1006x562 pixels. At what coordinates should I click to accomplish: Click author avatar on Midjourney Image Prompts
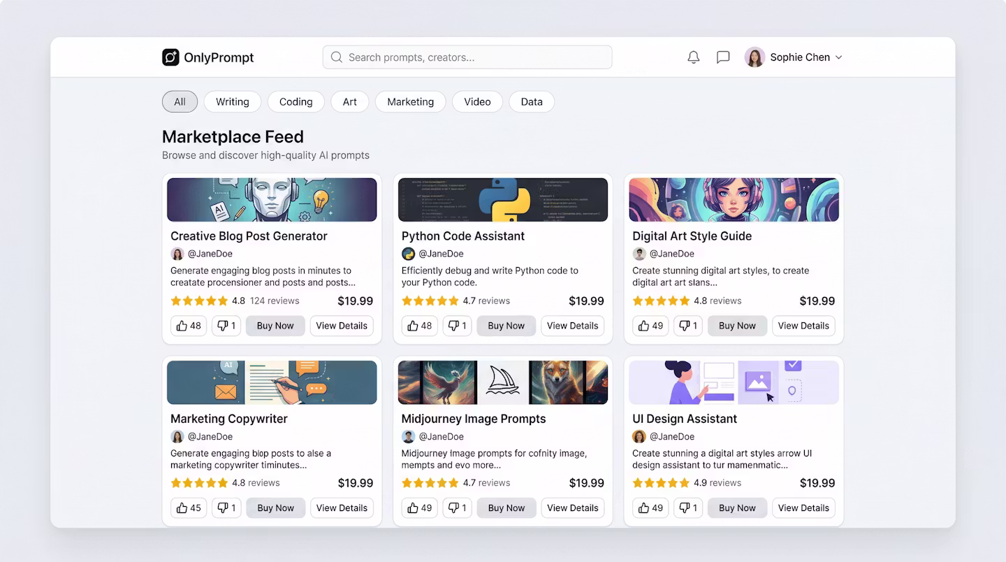tap(409, 436)
